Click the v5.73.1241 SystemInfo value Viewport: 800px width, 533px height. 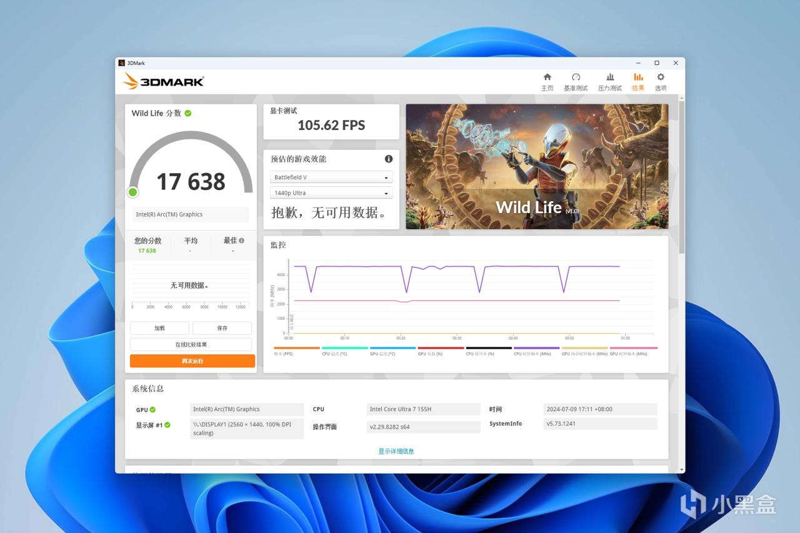[600, 424]
